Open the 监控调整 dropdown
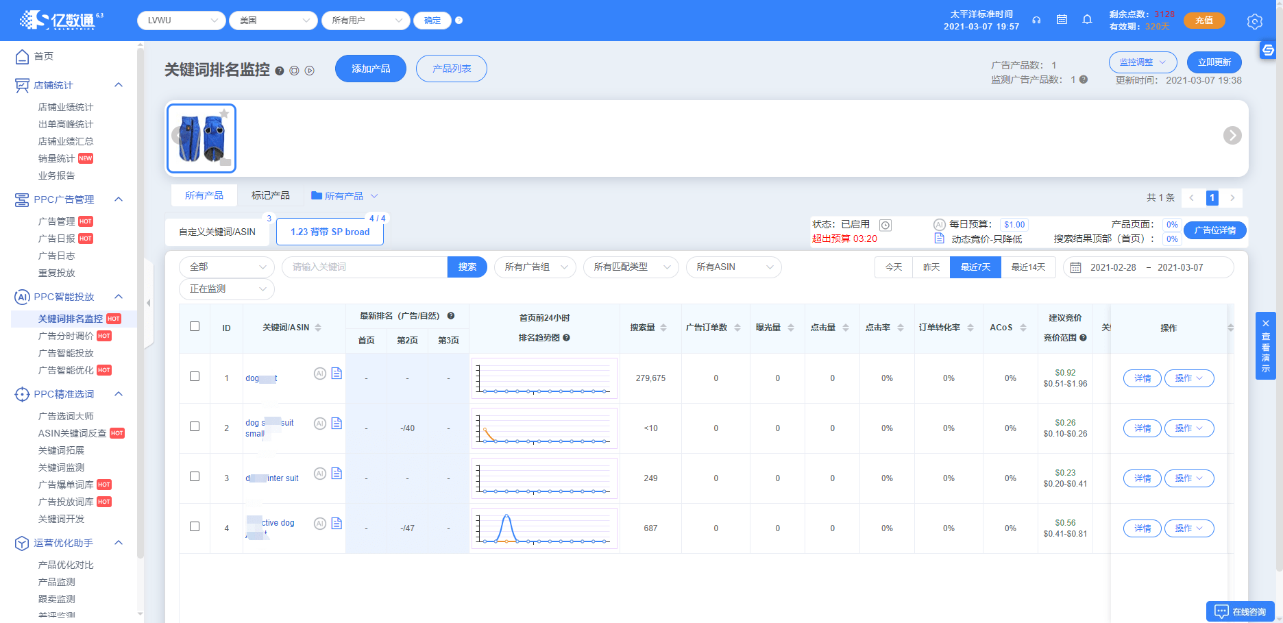Viewport: 1283px width, 623px height. point(1143,62)
